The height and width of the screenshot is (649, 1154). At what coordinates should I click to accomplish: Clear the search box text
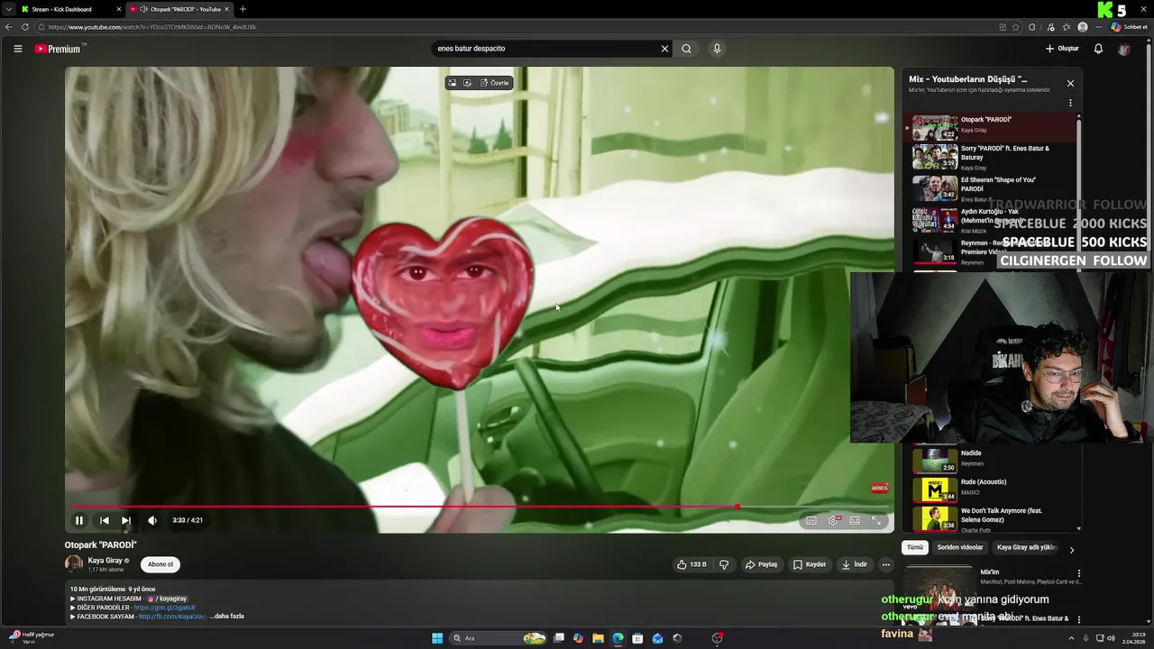point(664,49)
